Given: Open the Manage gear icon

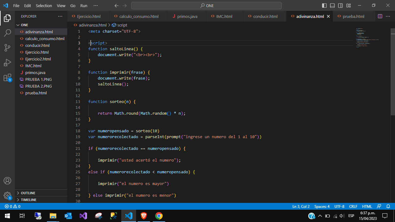Looking at the screenshot, I should point(7,195).
